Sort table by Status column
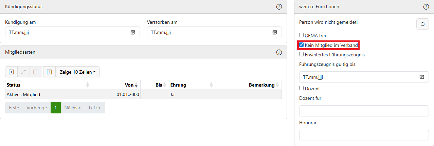The height and width of the screenshot is (146, 434). point(48,85)
